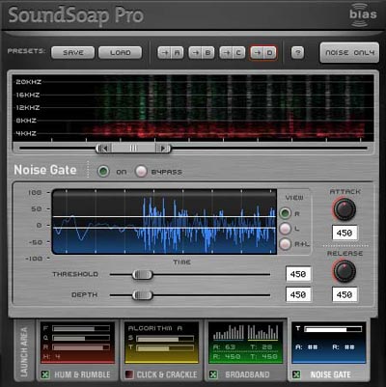Click the Hum & Rumble Q meter bar

point(81,338)
